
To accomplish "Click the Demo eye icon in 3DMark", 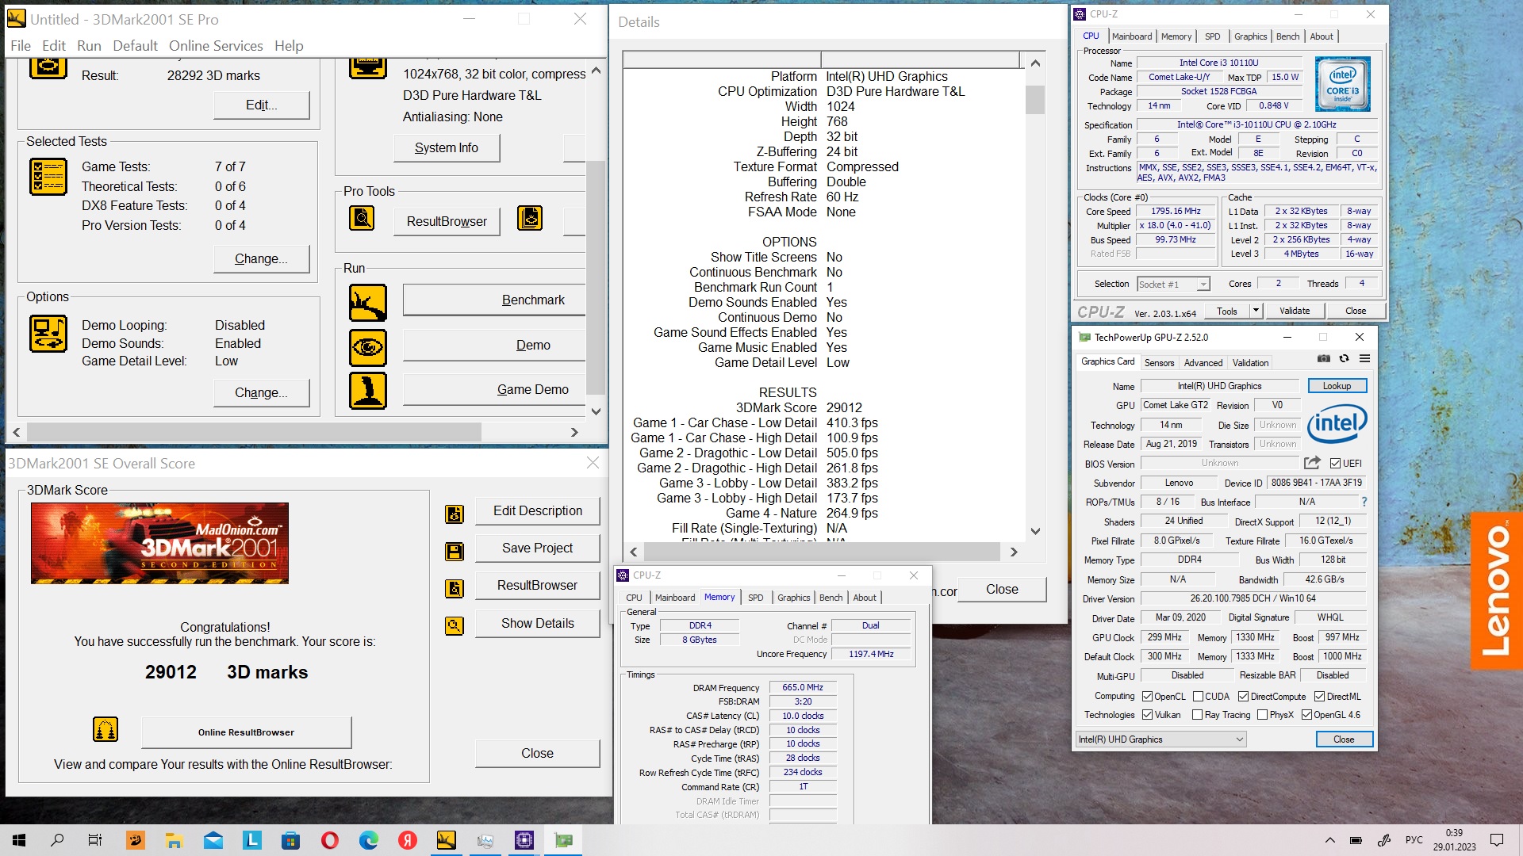I will (368, 347).
